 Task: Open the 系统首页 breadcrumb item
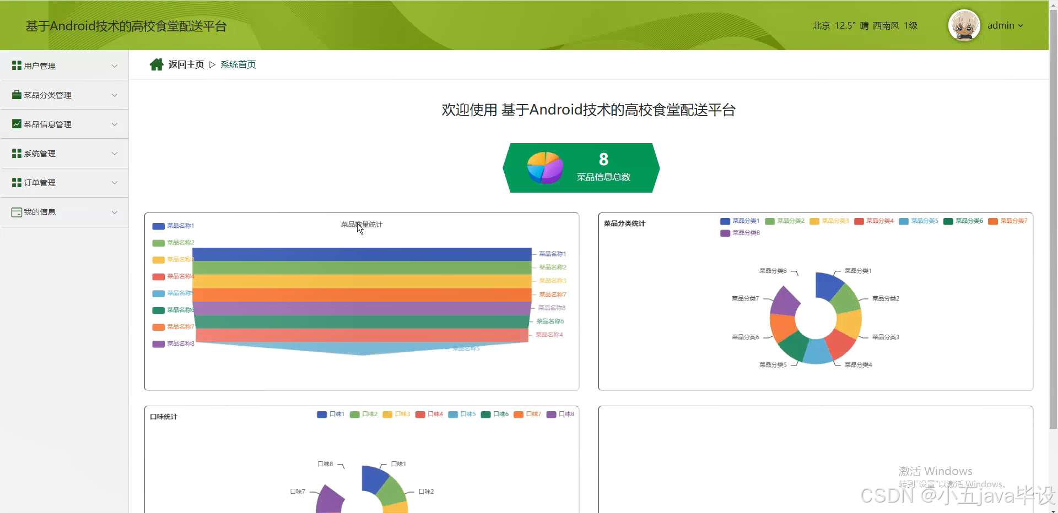tap(238, 64)
